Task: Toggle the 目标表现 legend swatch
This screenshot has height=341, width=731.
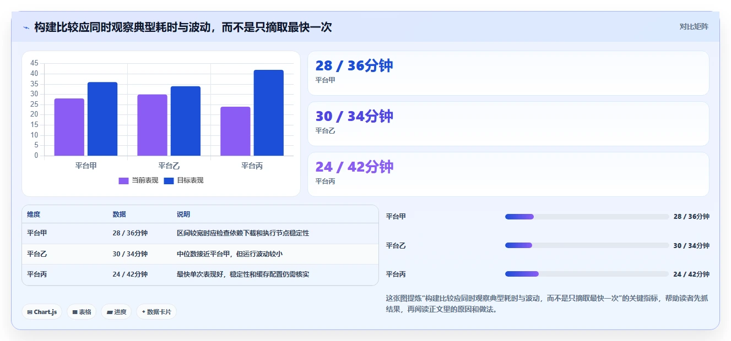Action: point(169,181)
